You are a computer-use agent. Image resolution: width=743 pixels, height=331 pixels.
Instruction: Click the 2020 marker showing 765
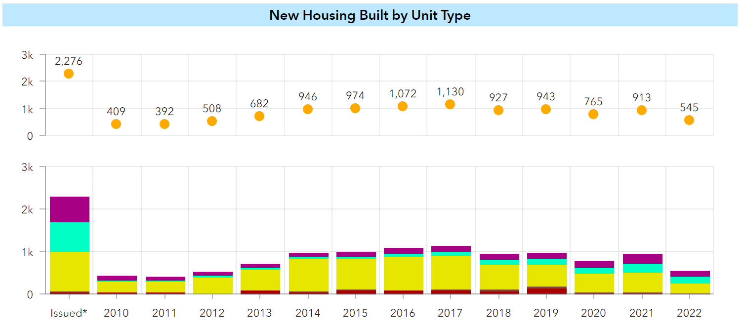tap(593, 114)
